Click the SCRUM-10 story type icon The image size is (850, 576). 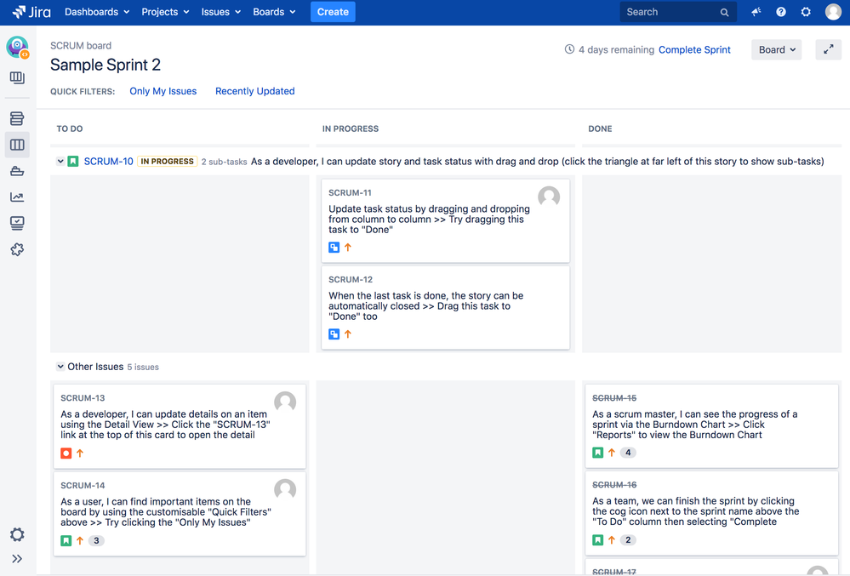pyautogui.click(x=73, y=162)
